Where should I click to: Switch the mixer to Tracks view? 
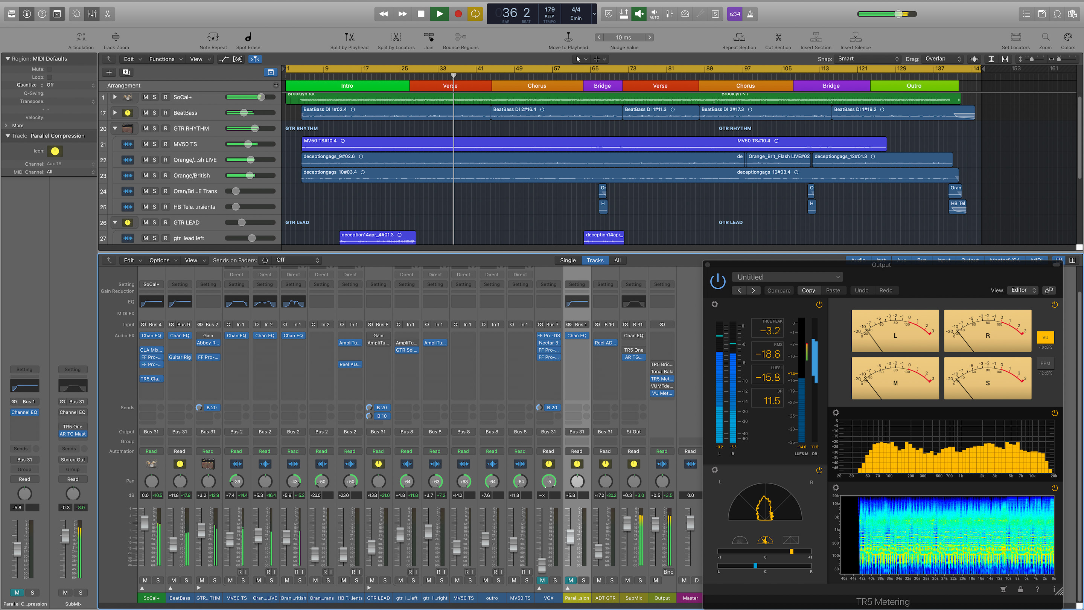[x=595, y=260]
